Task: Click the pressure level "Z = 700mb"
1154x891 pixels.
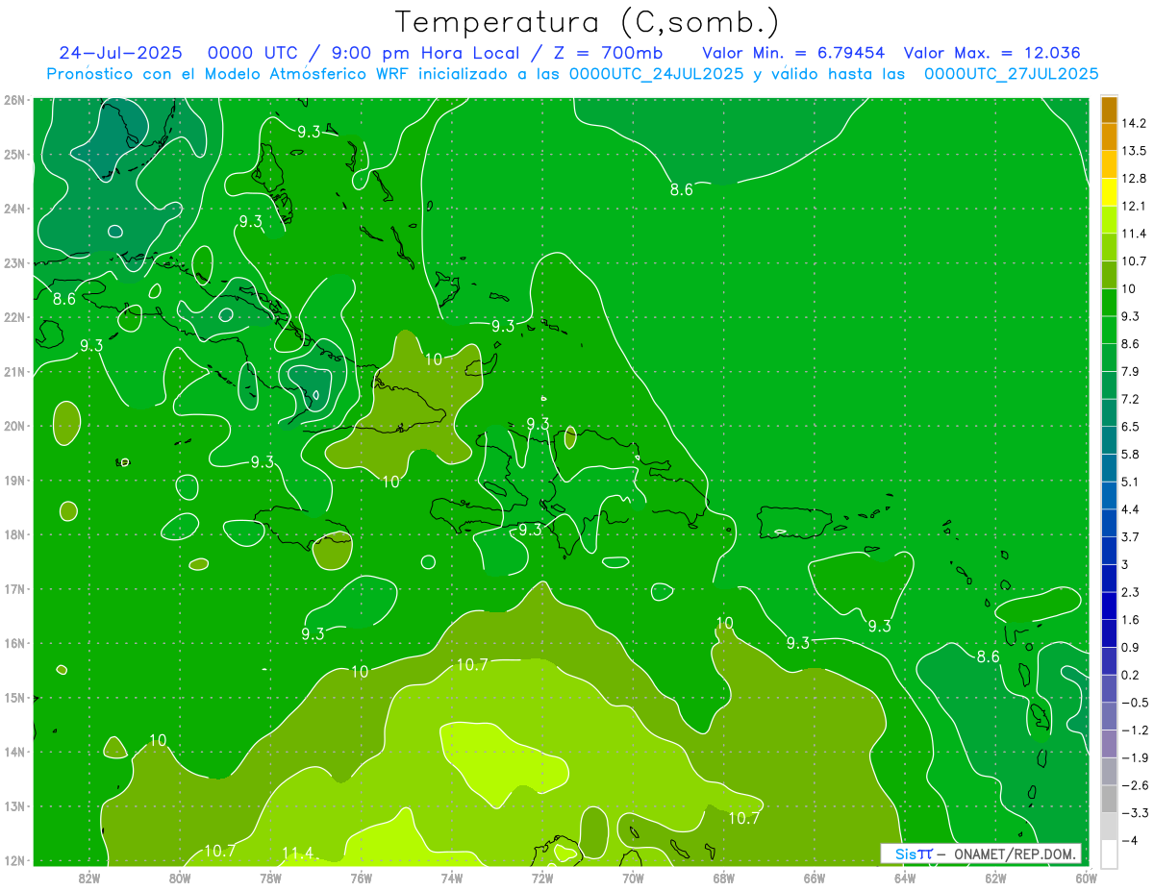Action: [x=607, y=53]
